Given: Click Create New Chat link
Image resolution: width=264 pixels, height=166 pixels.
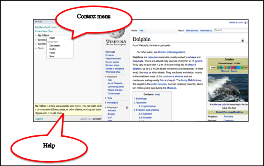Looking at the screenshot, I should tap(45, 31).
